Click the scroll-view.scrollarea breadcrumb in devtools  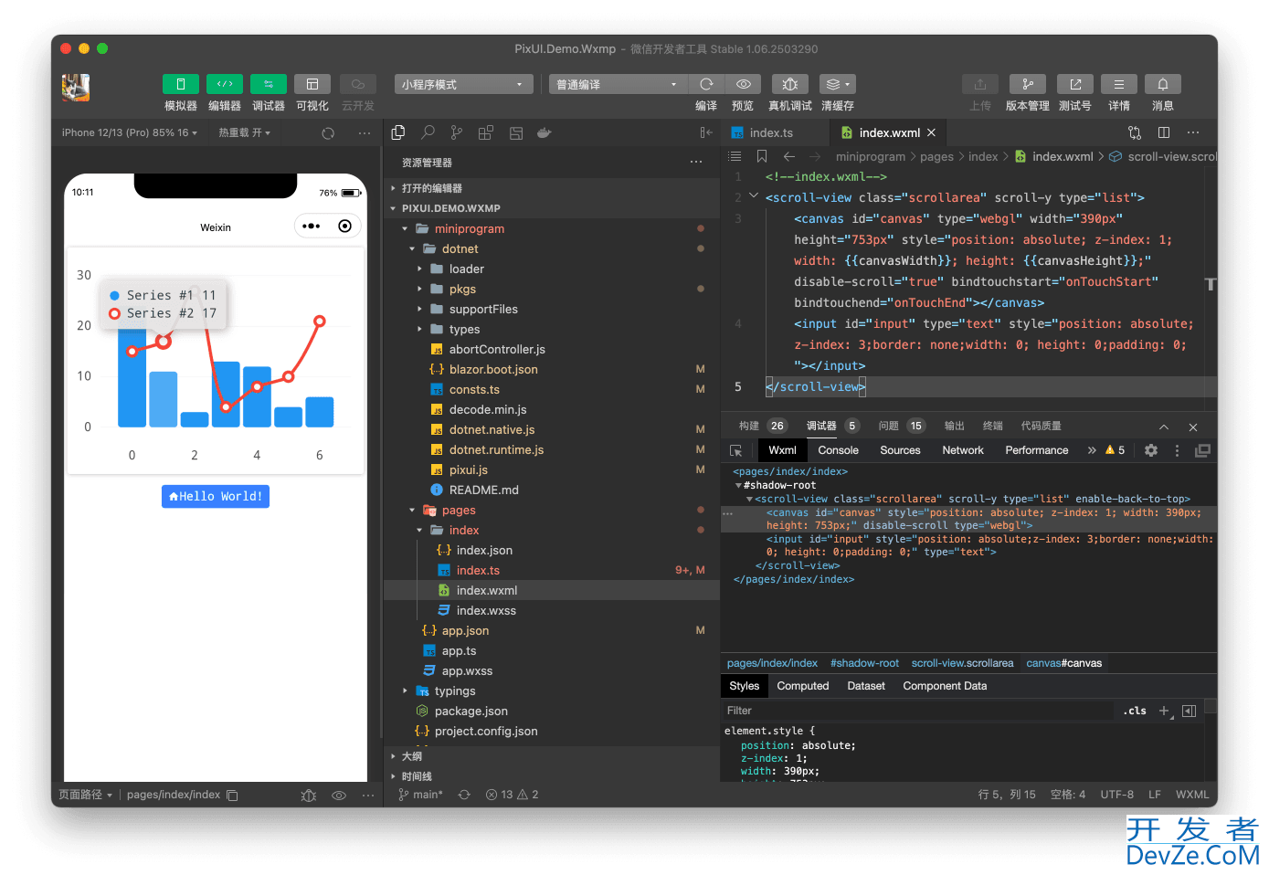pyautogui.click(x=962, y=663)
